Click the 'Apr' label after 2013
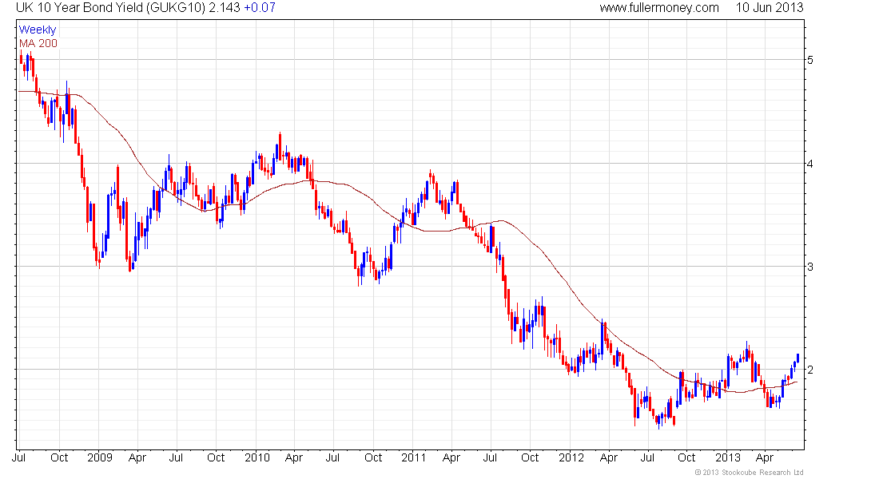The image size is (879, 479). tap(766, 457)
